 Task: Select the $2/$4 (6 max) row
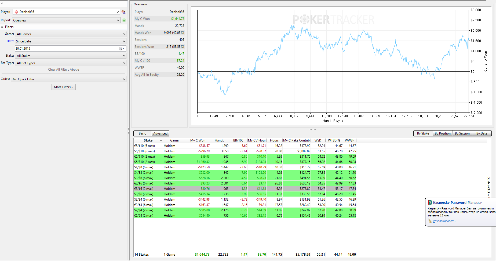coord(245,200)
